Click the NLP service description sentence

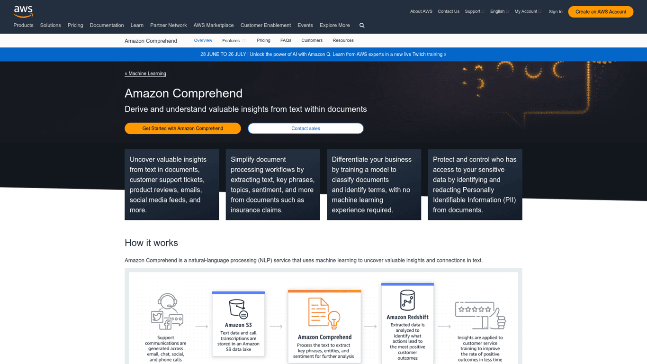tap(304, 260)
